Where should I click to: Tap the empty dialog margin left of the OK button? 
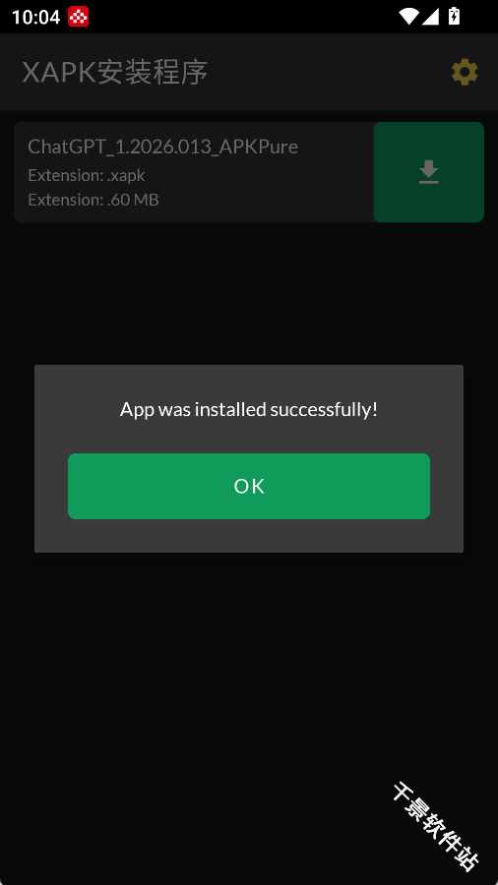pyautogui.click(x=51, y=486)
